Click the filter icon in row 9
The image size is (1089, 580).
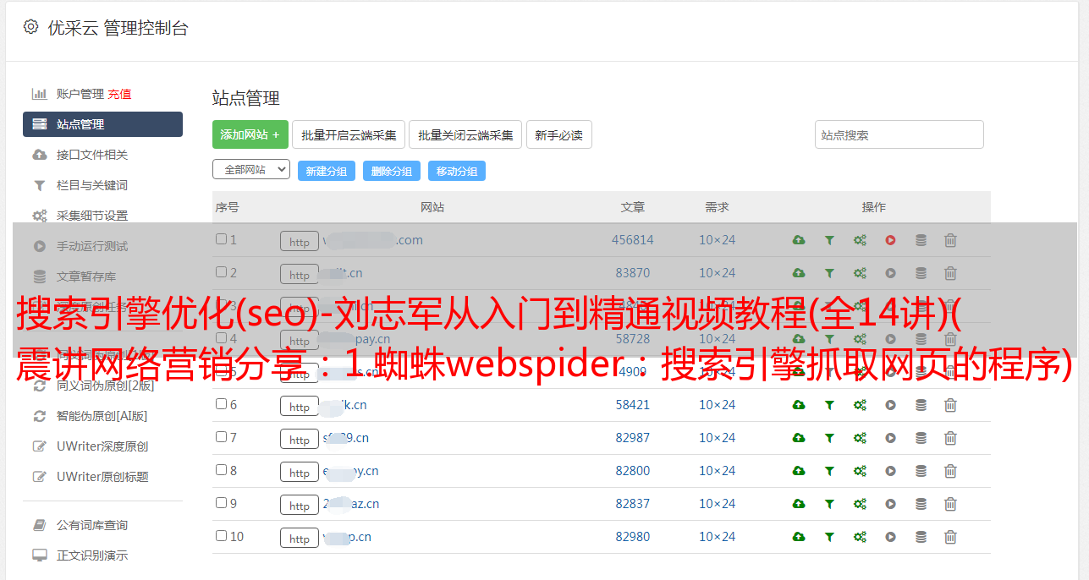829,504
